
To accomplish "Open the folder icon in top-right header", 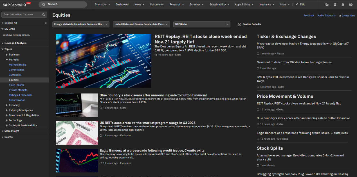I will [x=327, y=4].
